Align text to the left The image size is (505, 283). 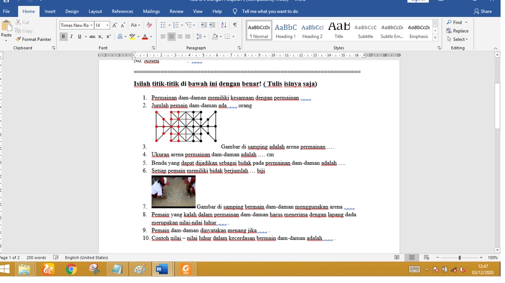coord(163,37)
